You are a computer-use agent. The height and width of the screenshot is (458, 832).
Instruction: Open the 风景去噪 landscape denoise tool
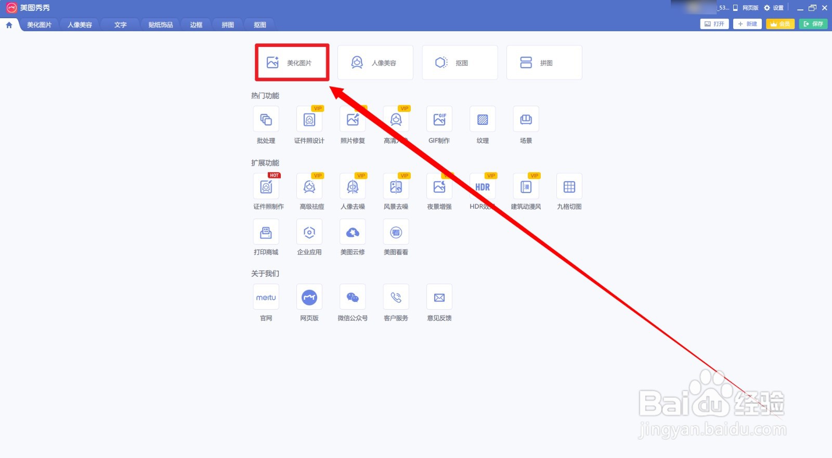tap(396, 186)
